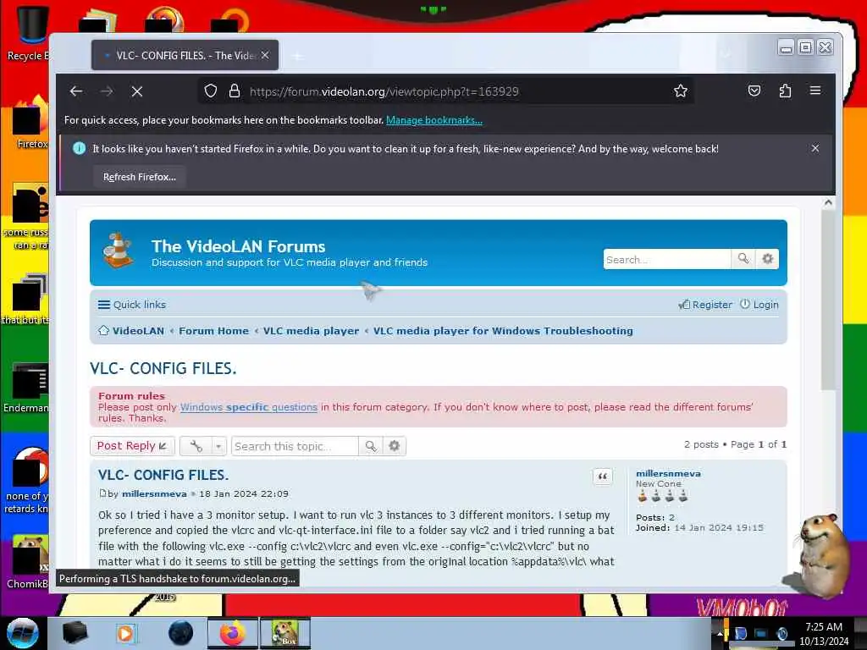Image resolution: width=867 pixels, height=650 pixels.
Task: Bookmark this page with star icon
Action: 681,91
